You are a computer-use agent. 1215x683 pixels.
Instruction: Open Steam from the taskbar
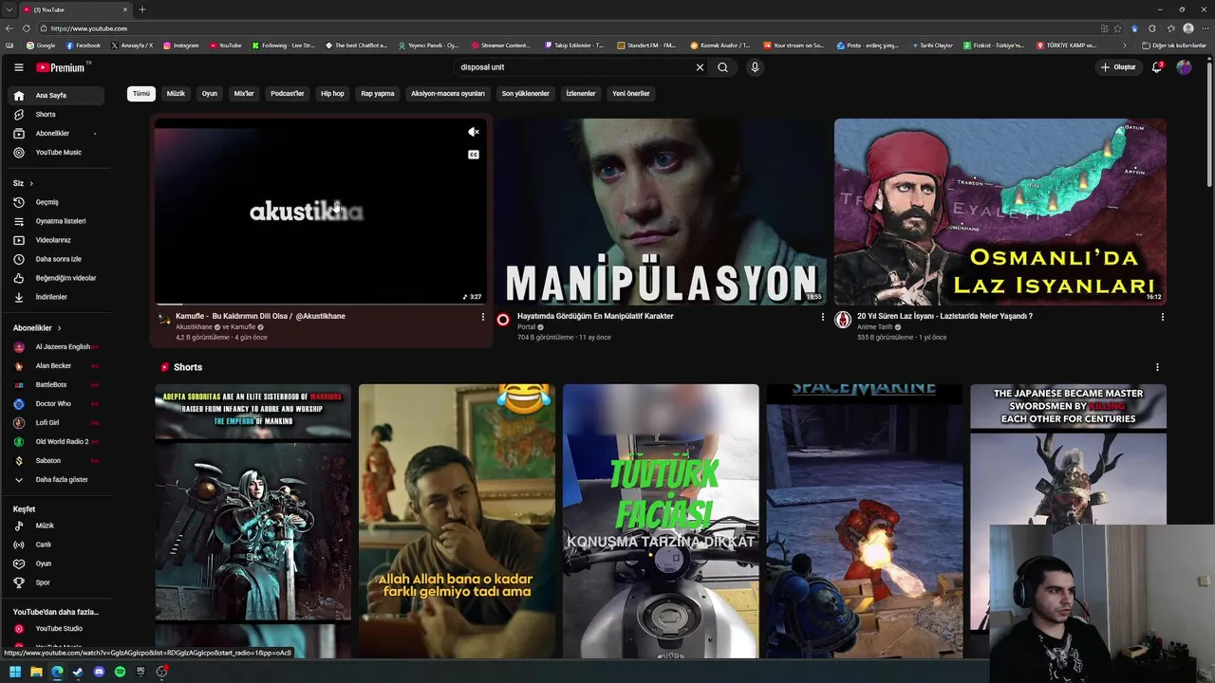pos(78,672)
